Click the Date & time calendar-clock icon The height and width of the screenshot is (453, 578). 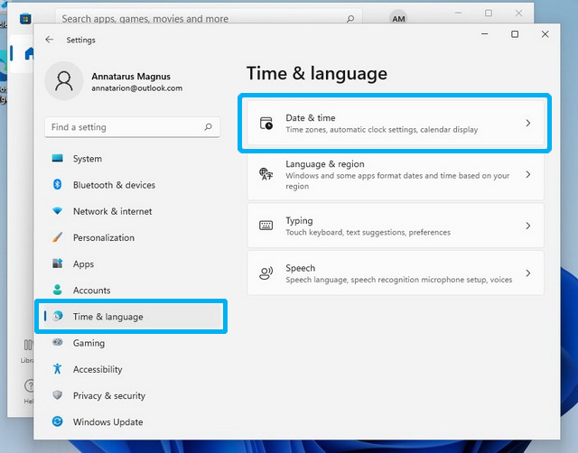pyautogui.click(x=266, y=123)
